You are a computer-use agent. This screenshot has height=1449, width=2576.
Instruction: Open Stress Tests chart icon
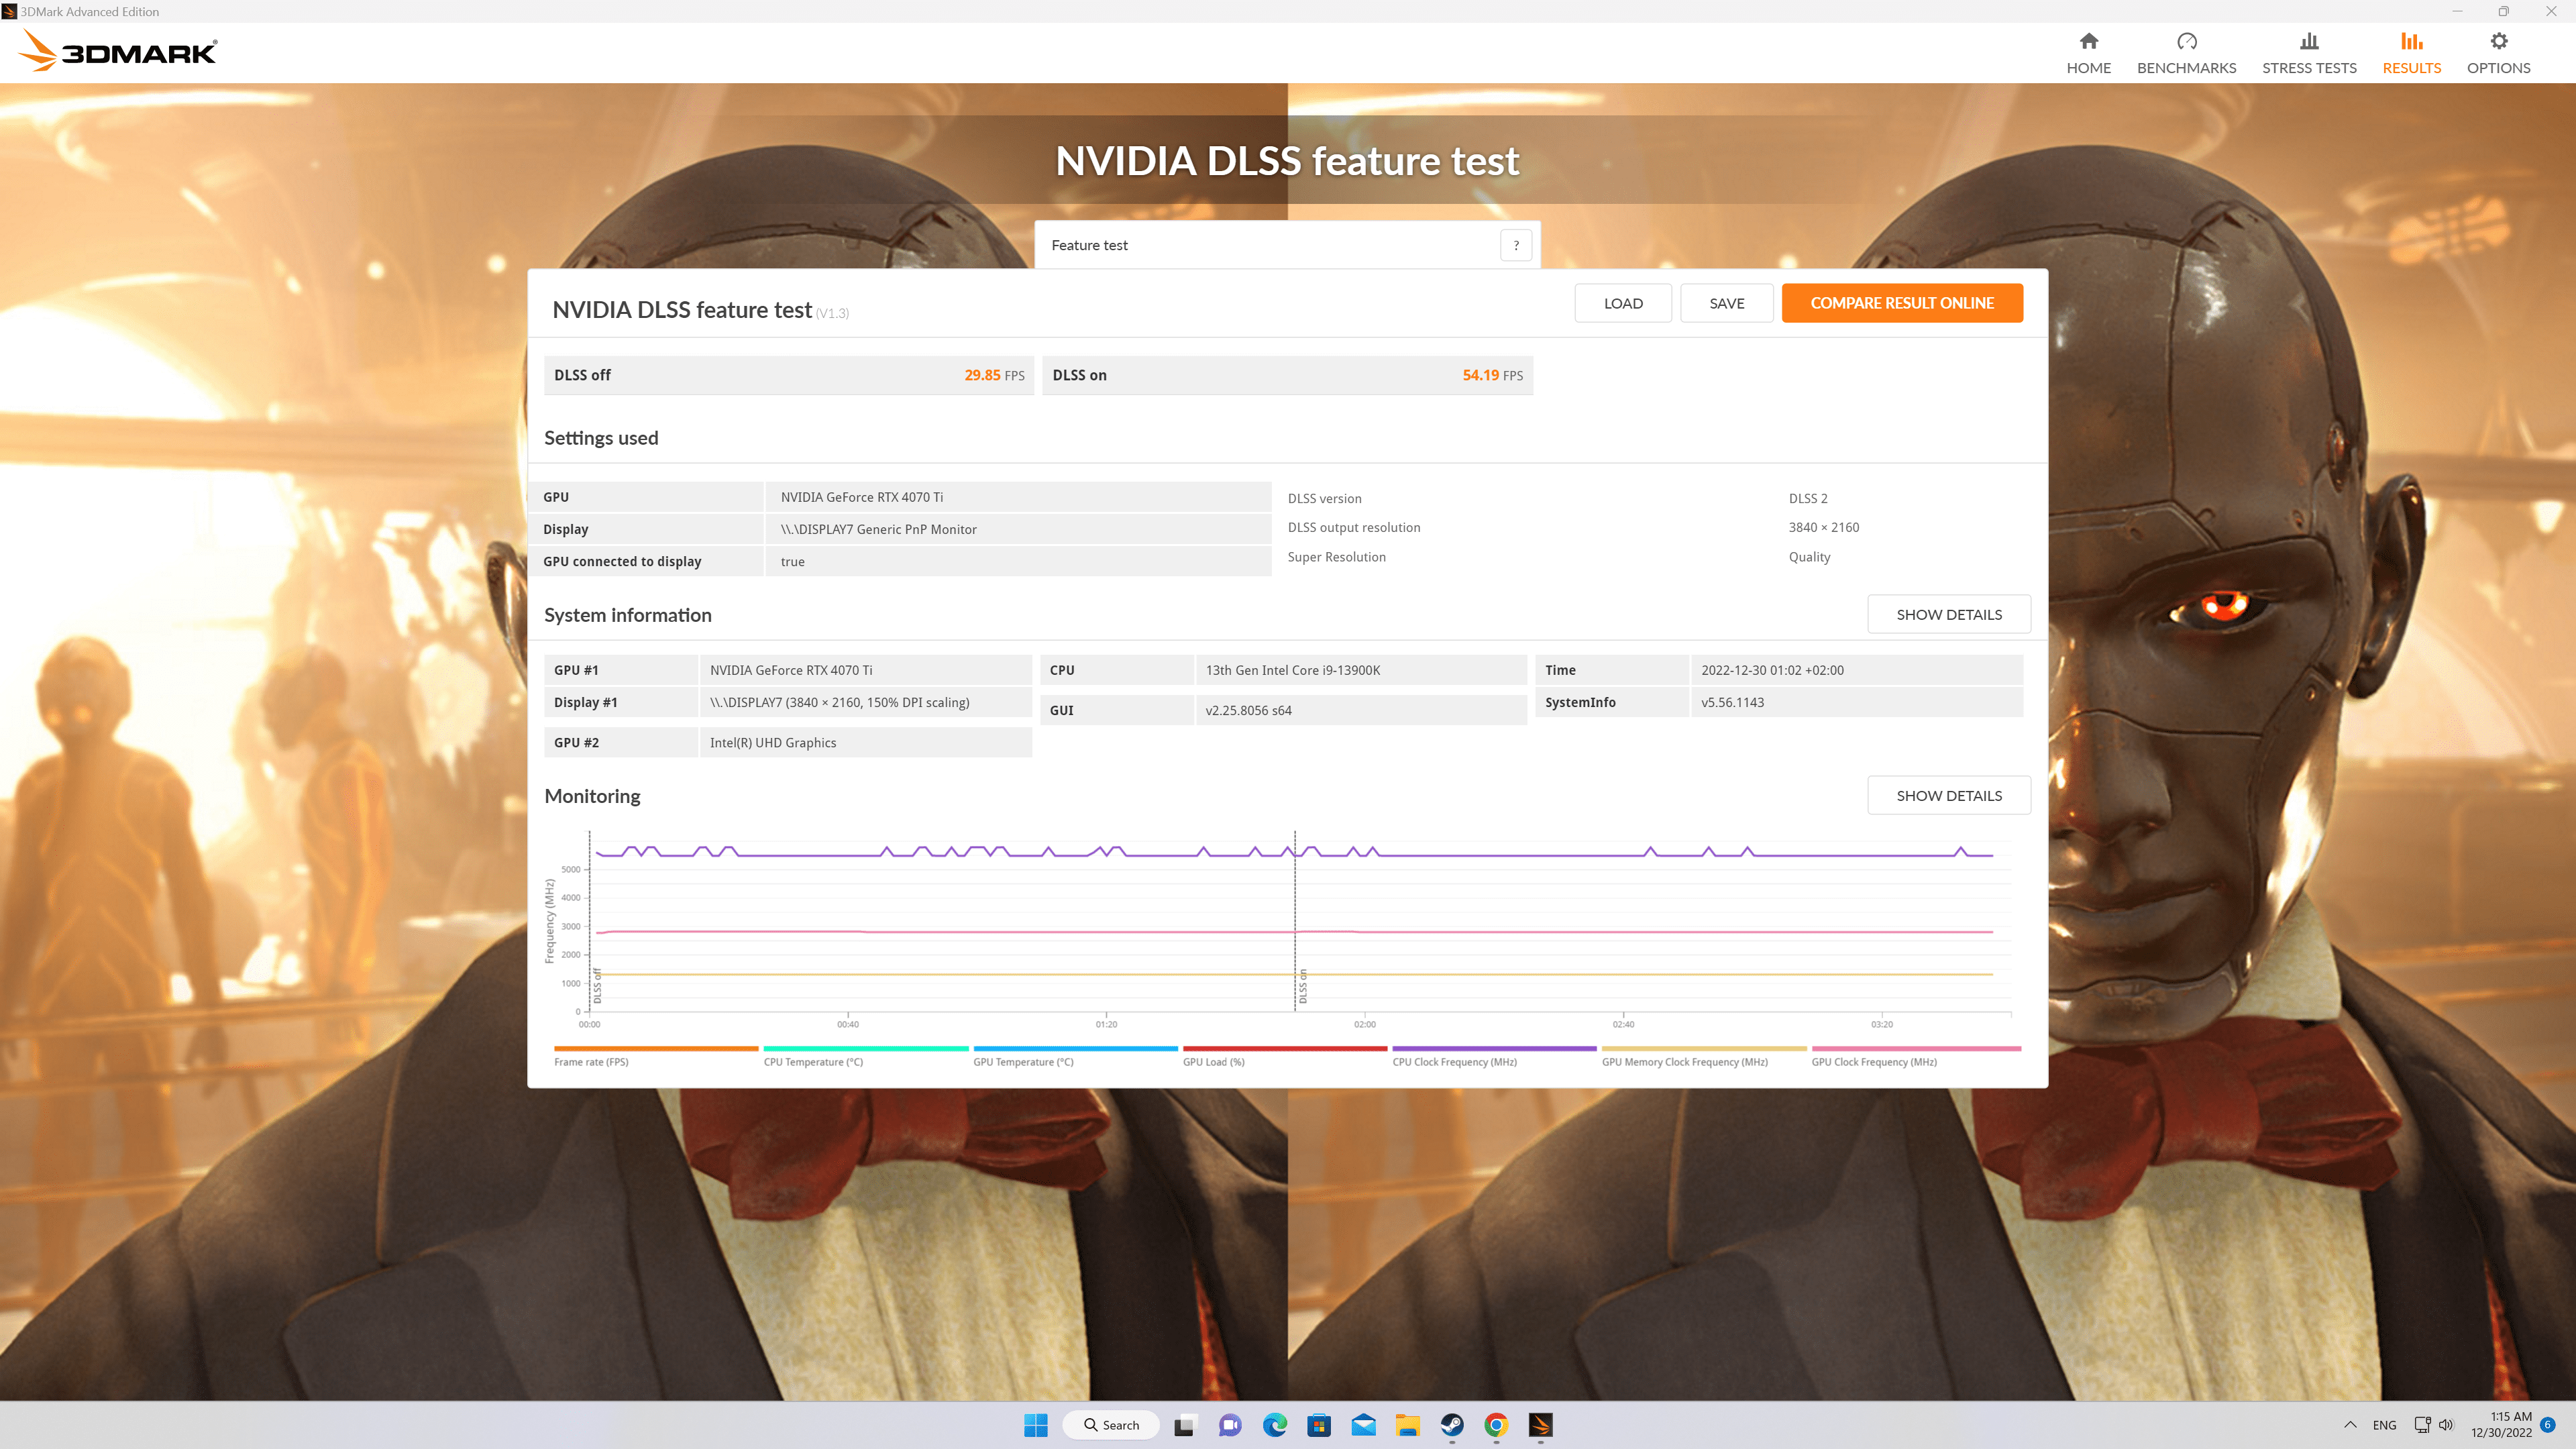click(2308, 42)
